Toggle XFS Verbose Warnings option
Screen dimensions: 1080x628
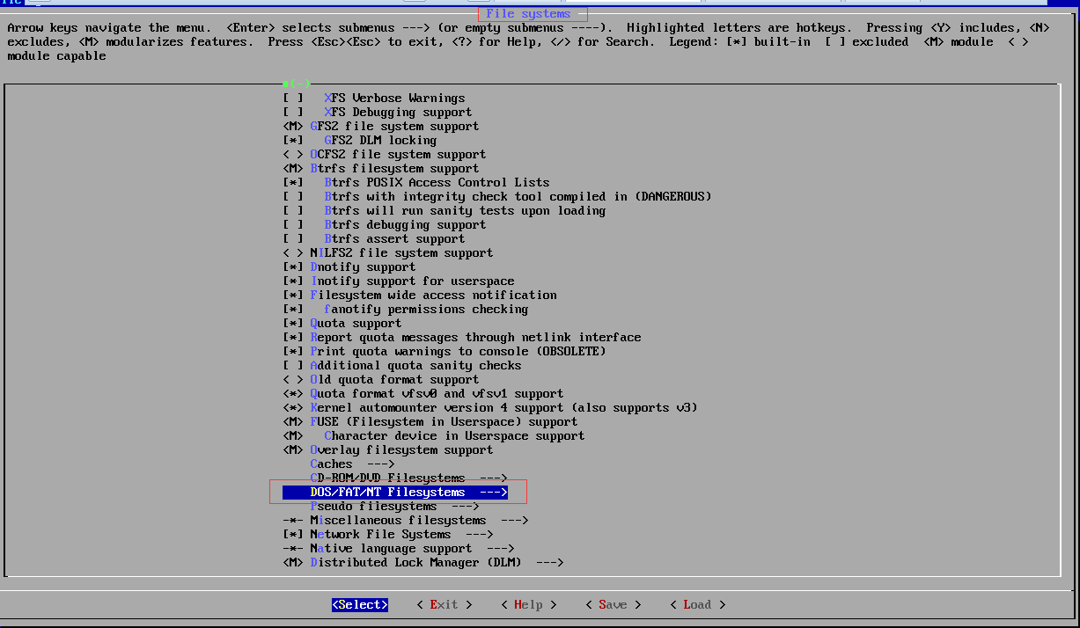tap(374, 98)
